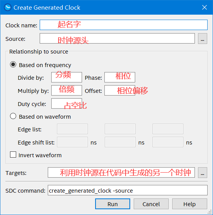Click the Cancel button
Image resolution: width=213 pixels, height=215 pixels.
click(x=151, y=204)
